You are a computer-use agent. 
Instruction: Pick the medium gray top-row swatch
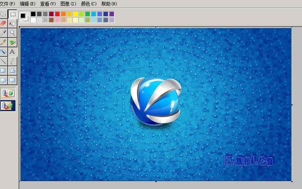[x=45, y=14]
